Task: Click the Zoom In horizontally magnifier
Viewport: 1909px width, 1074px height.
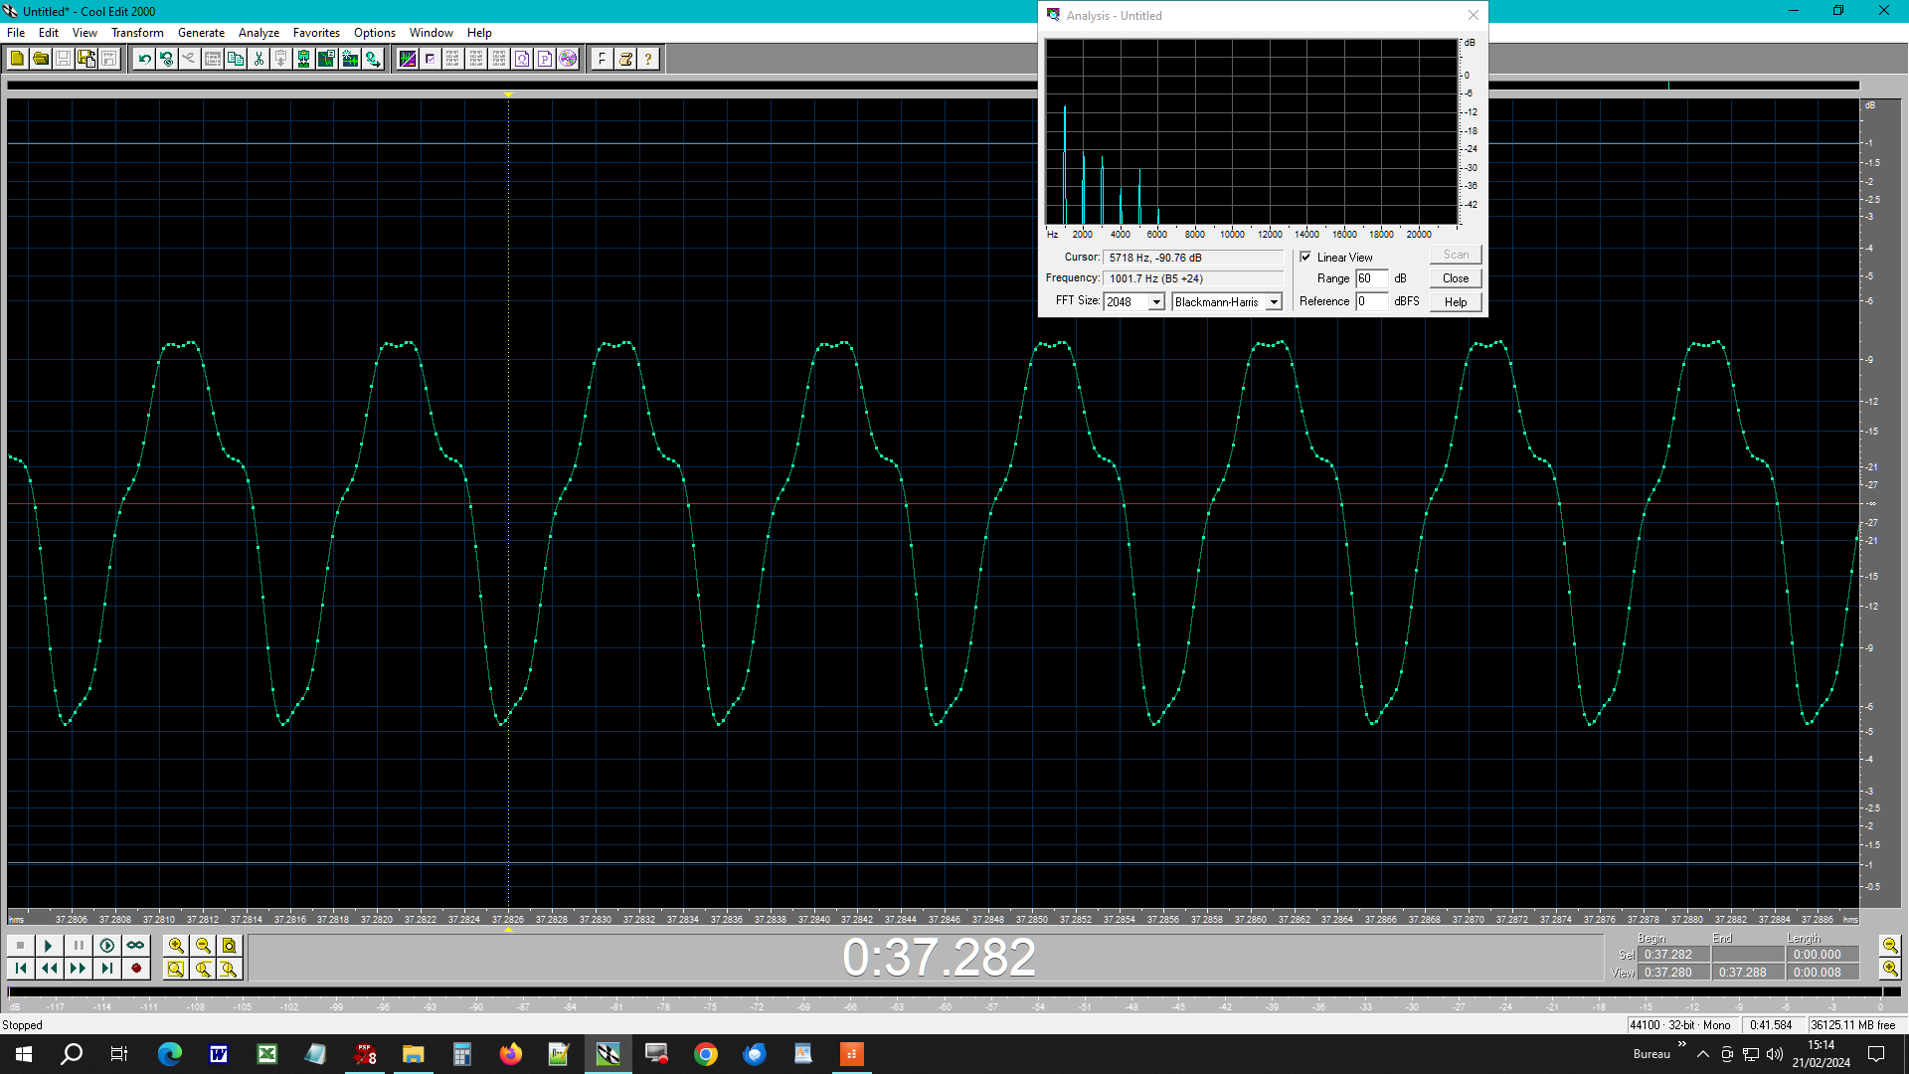Action: [176, 946]
